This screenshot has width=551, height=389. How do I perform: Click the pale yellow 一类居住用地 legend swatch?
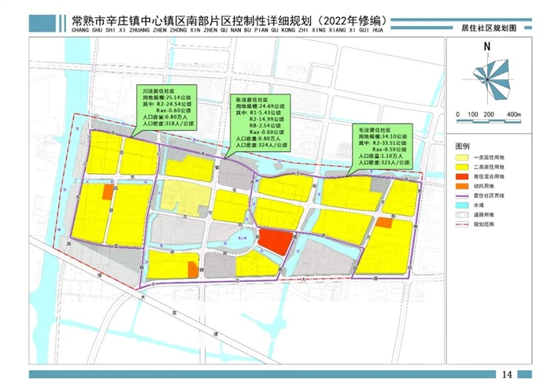point(461,157)
